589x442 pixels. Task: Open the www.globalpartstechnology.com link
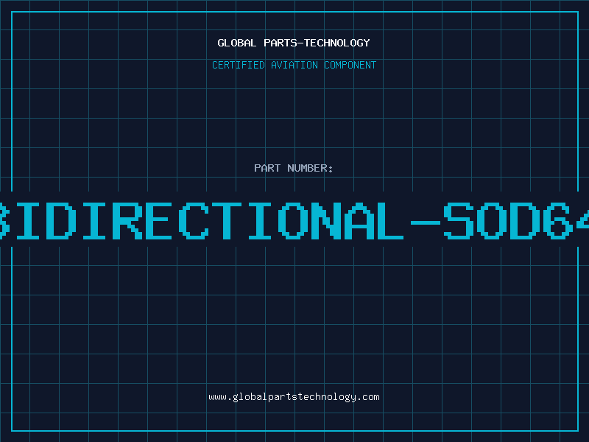294,397
